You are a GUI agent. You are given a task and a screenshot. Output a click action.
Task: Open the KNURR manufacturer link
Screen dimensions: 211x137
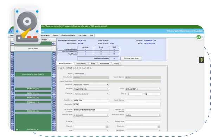tap(81, 43)
